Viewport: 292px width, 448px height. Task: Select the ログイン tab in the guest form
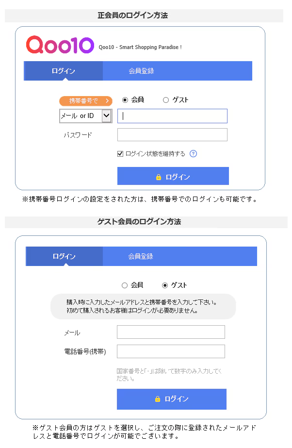tap(64, 256)
